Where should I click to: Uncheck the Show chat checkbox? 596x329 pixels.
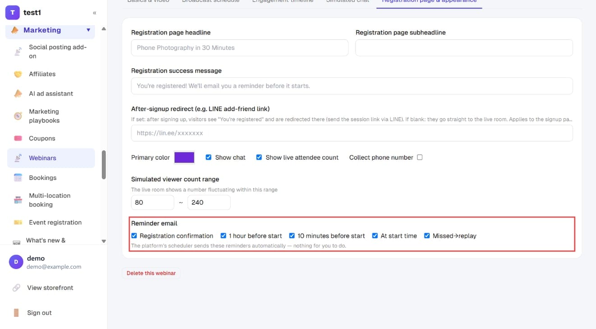point(208,158)
